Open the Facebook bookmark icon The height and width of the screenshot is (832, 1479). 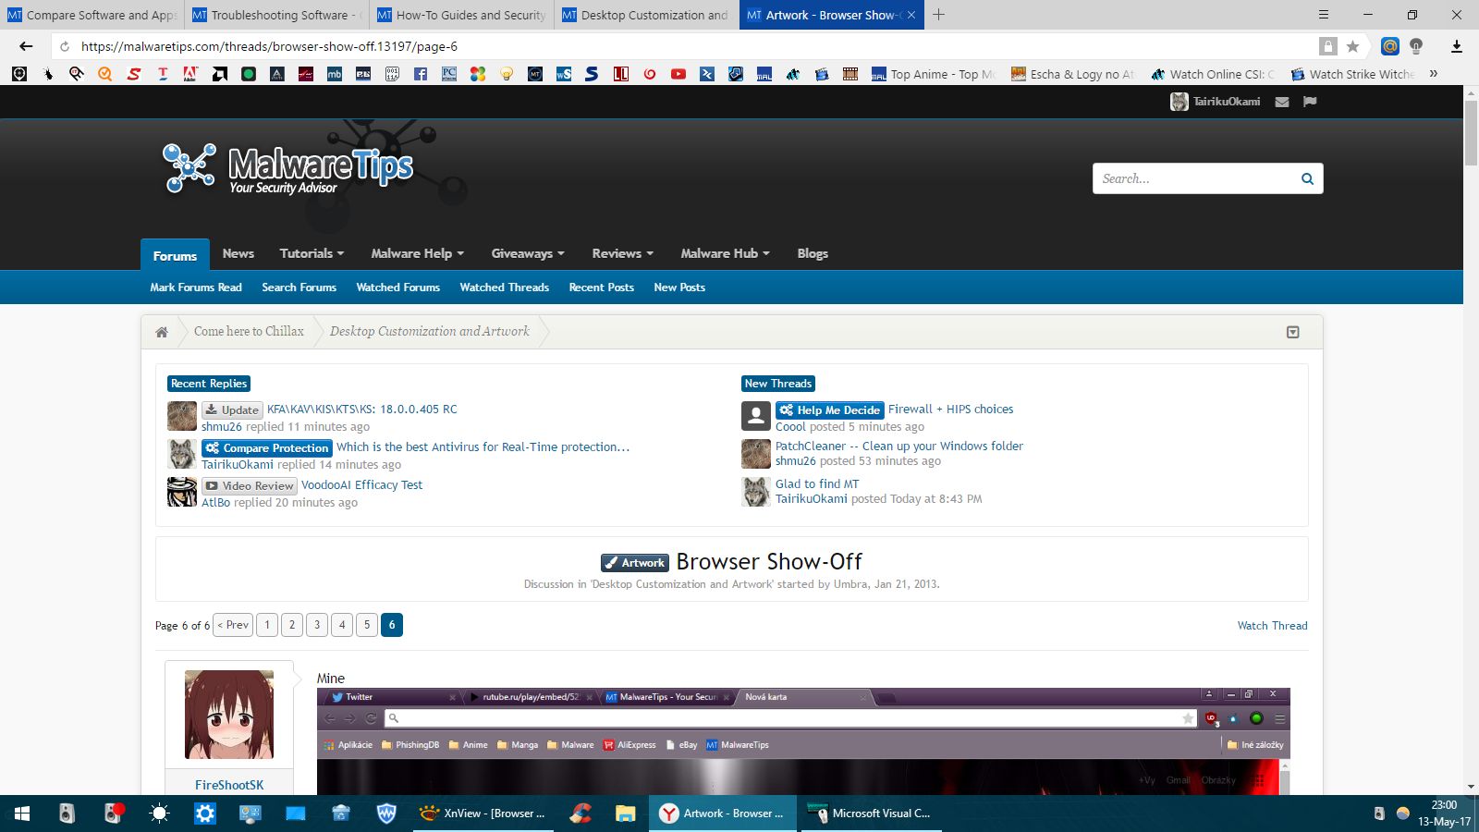click(421, 74)
